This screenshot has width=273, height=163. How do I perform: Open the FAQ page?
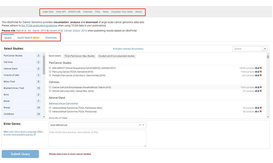pyautogui.click(x=97, y=12)
